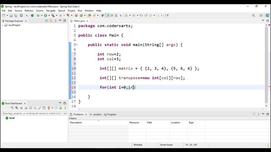The image size is (271, 152).
Task: Open the Run dropdown arrow
Action: (49, 16)
